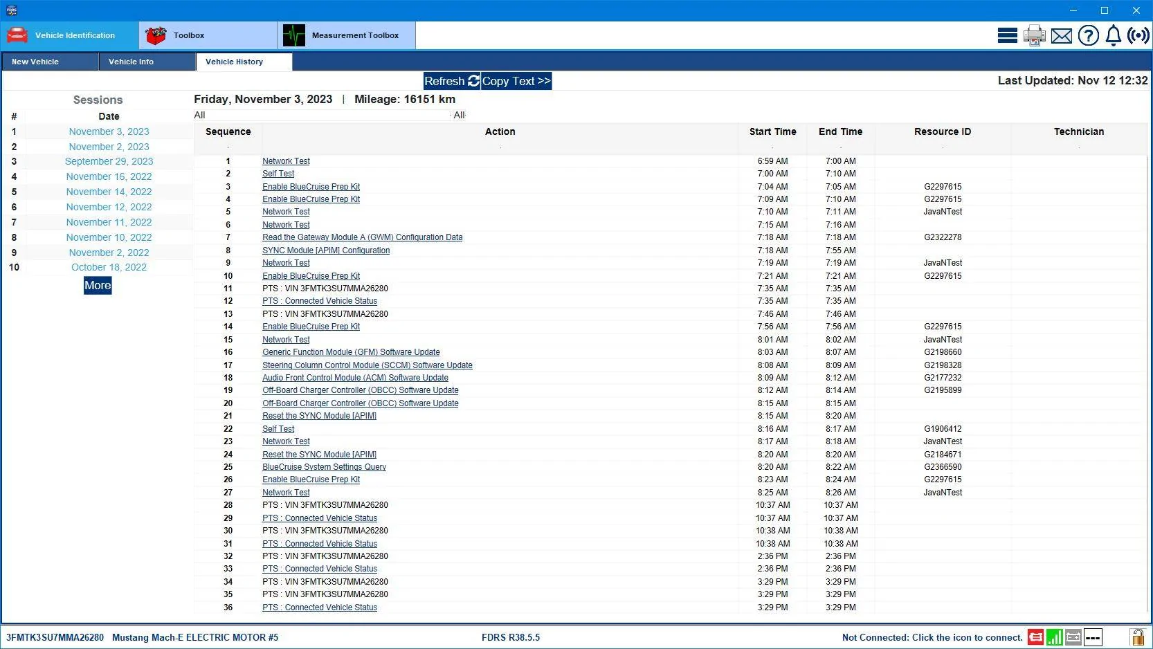Open the Measurement Toolbox tab

[346, 35]
